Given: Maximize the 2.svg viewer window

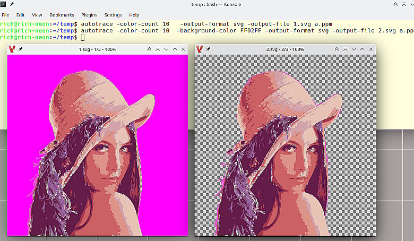Looking at the screenshot, I should (x=362, y=49).
